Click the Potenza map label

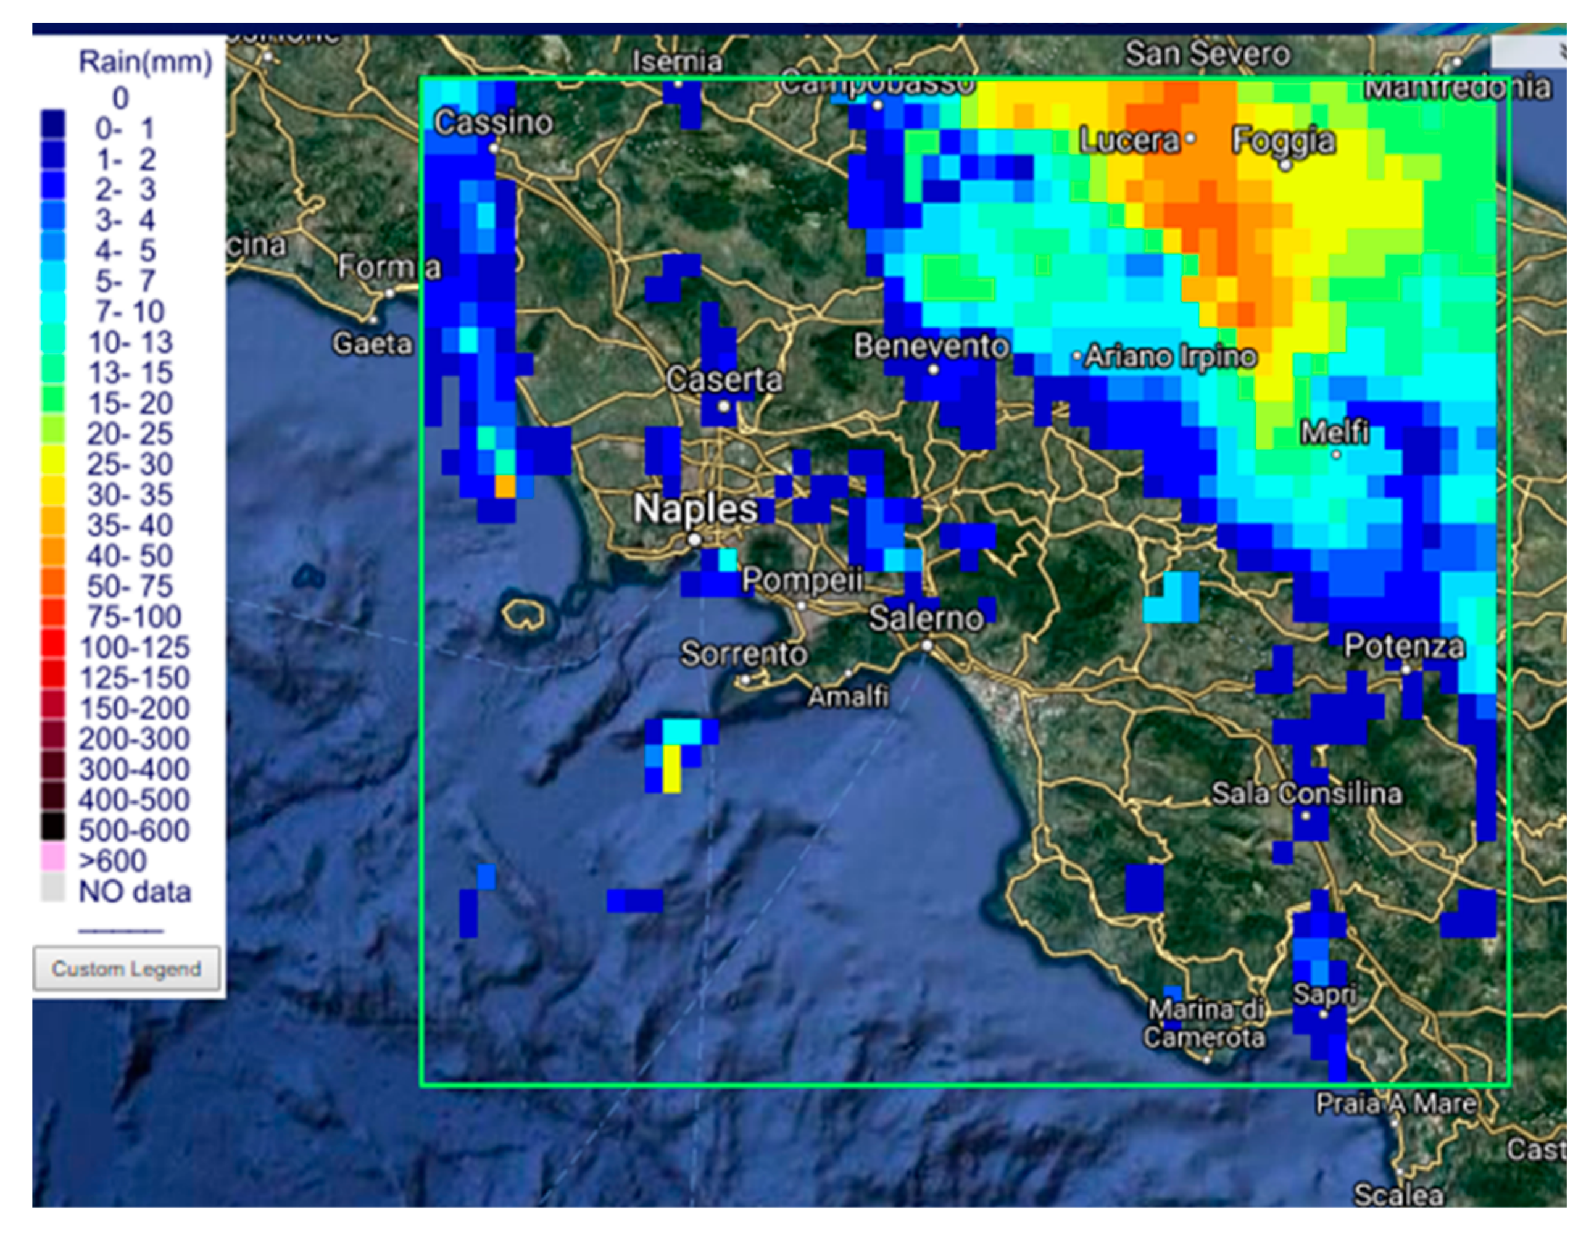coord(1403,647)
